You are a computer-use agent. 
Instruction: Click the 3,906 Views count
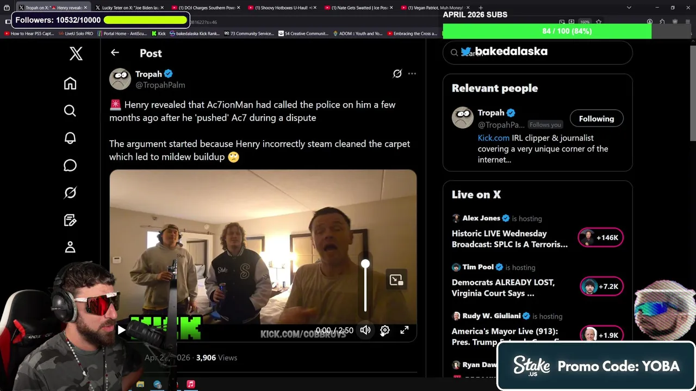[x=216, y=358]
